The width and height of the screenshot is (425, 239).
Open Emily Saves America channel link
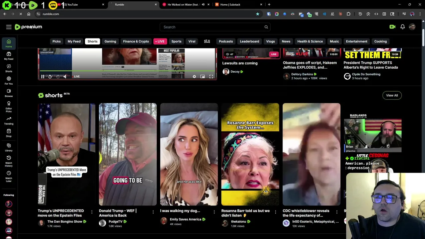[185, 219]
